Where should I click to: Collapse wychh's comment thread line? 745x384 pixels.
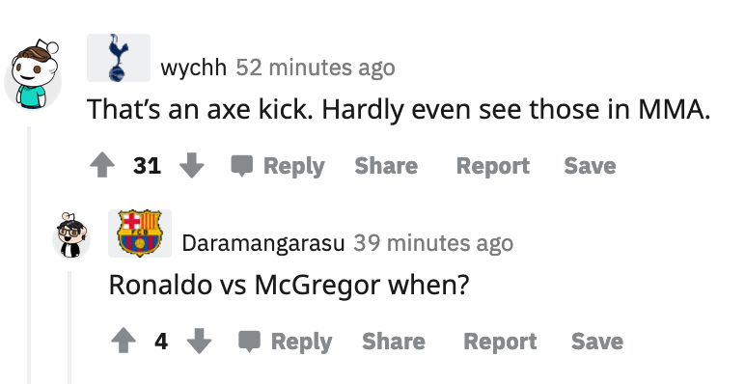click(29, 256)
